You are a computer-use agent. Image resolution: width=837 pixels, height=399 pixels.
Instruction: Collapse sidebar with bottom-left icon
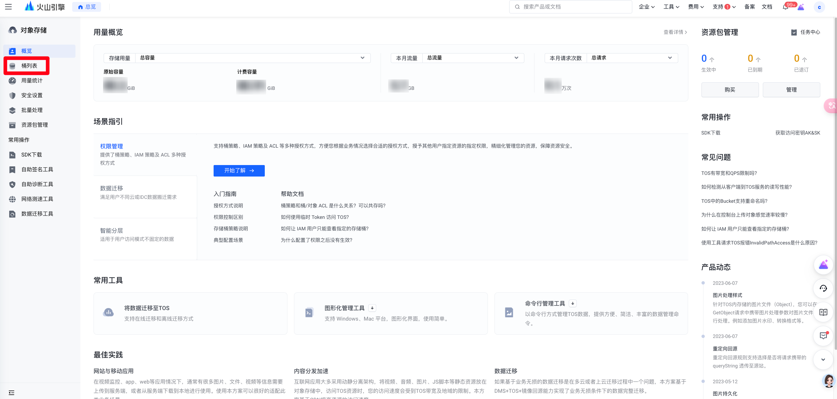11,392
